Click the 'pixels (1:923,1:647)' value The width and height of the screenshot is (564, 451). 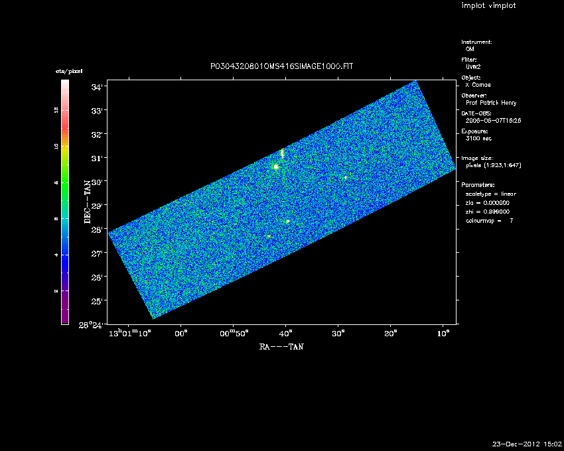coord(494,165)
